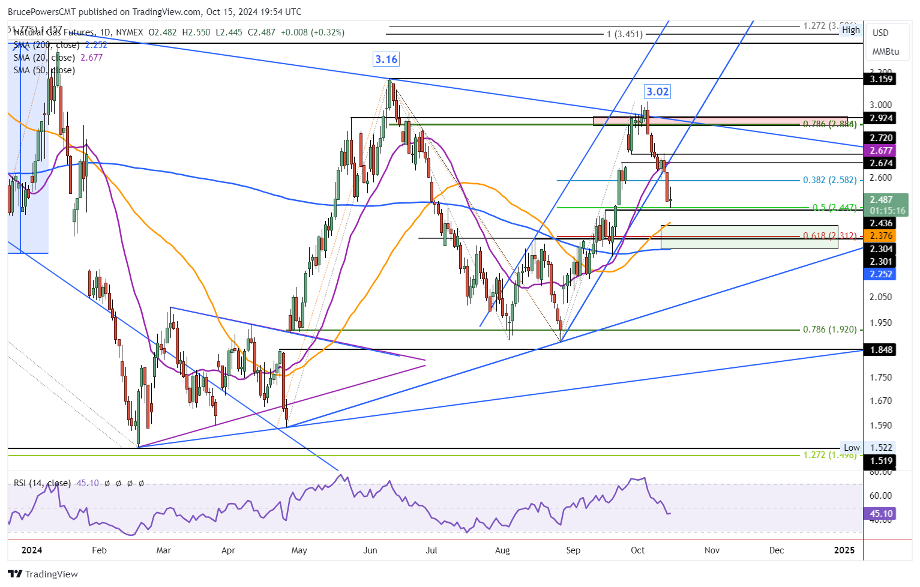
Task: Click the Jun label on time axis
Action: tap(370, 550)
